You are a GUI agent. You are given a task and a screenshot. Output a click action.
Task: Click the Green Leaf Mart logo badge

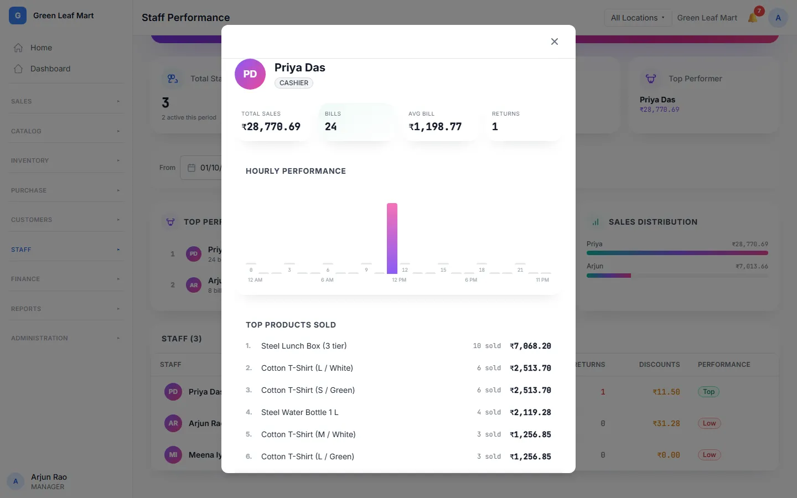pyautogui.click(x=18, y=15)
